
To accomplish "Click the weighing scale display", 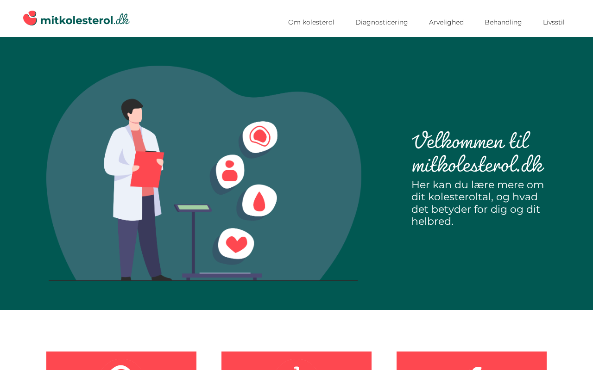I will click(x=193, y=208).
